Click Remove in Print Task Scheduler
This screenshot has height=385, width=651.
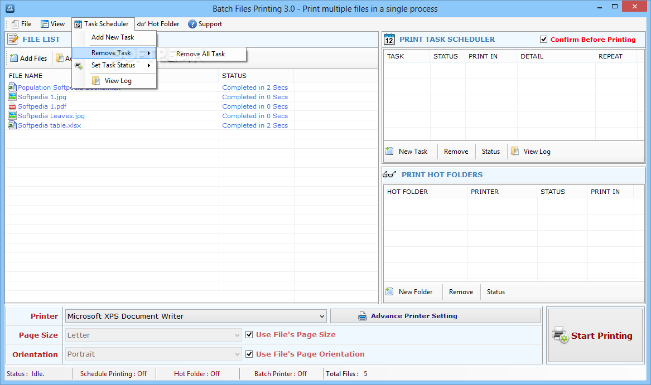(x=456, y=152)
